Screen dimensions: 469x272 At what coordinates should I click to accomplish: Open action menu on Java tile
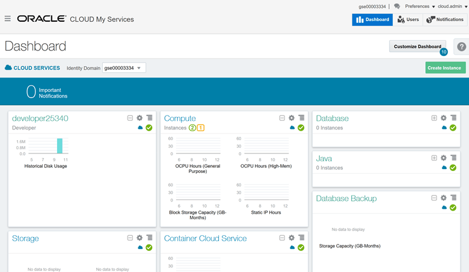[453, 158]
